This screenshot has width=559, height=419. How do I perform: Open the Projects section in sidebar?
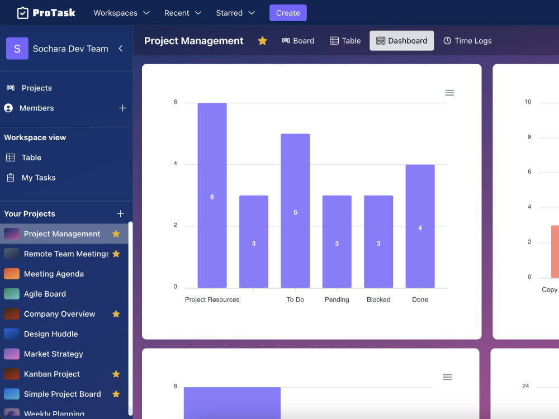(x=37, y=88)
